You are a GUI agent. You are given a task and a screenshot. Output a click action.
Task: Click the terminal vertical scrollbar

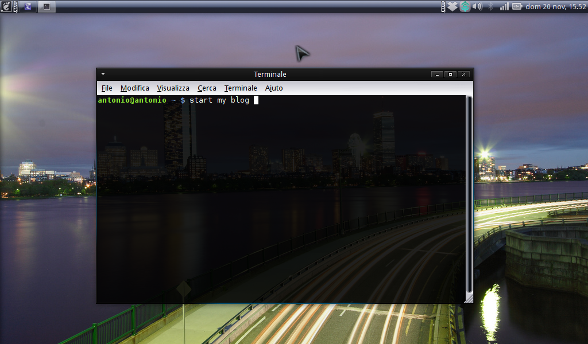tap(469, 194)
